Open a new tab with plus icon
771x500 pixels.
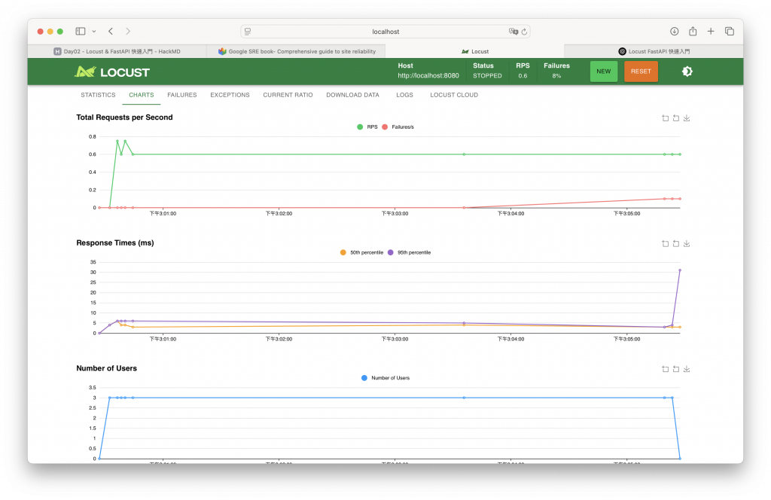pyautogui.click(x=711, y=31)
